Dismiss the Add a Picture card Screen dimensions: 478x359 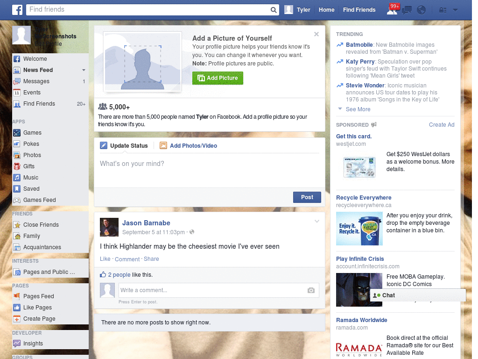coord(316,34)
